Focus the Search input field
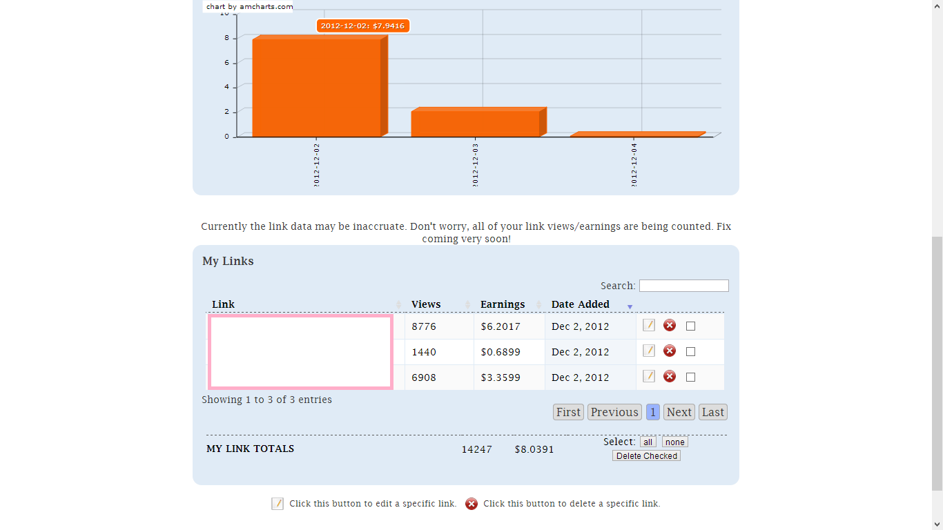 click(684, 286)
